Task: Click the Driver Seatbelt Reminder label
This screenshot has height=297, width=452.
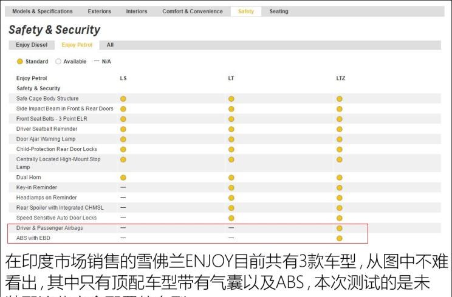Action: (x=47, y=129)
